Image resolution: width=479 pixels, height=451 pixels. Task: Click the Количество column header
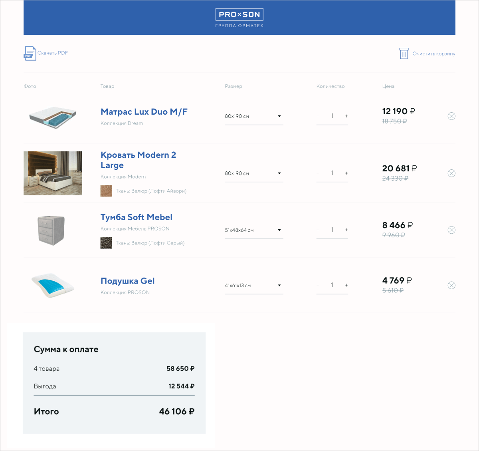click(331, 86)
